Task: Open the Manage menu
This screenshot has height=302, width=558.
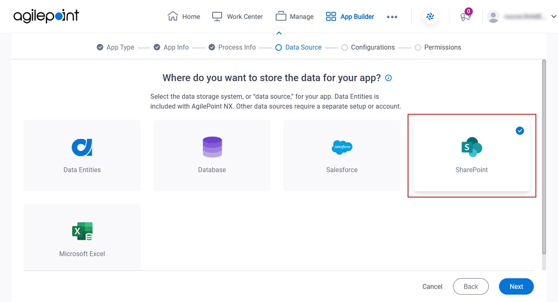Action: pyautogui.click(x=295, y=17)
